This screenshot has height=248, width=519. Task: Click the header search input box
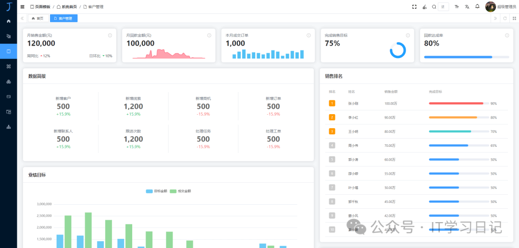coord(443,7)
